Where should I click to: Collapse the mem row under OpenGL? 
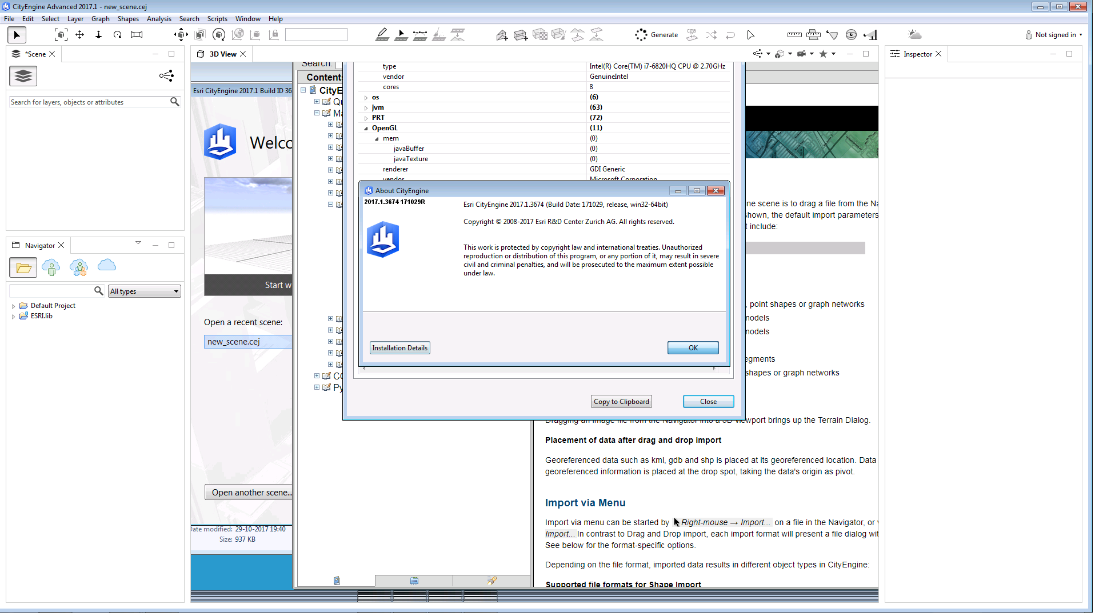pos(377,139)
